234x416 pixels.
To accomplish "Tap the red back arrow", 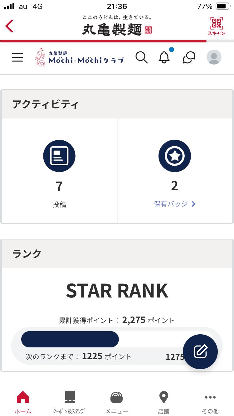I will (9, 26).
